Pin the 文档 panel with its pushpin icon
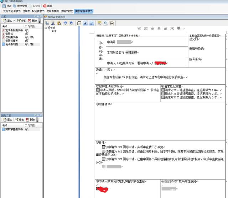 38,16
